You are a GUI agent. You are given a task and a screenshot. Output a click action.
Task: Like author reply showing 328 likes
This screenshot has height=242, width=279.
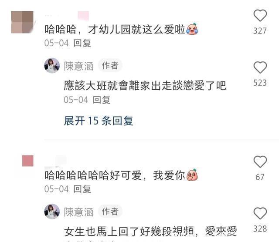click(x=260, y=213)
